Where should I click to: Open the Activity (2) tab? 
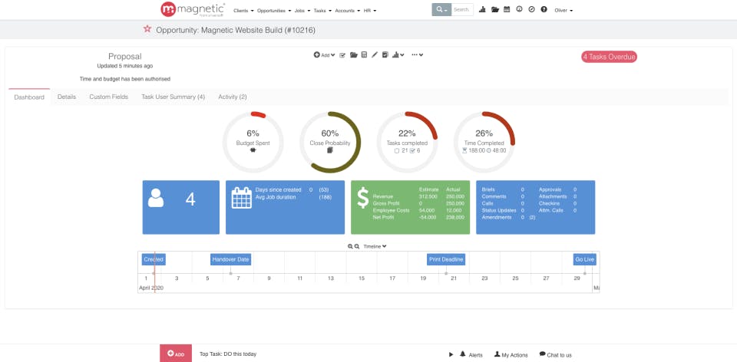click(232, 97)
